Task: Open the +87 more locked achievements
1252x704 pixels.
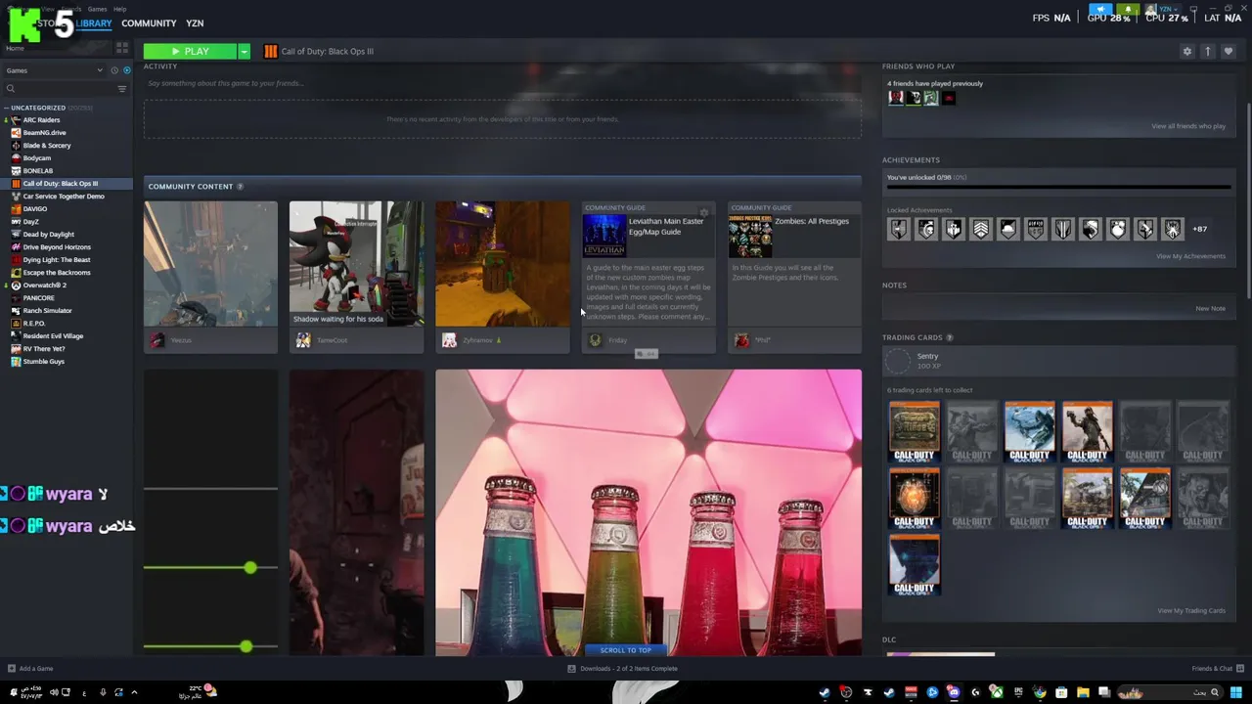Action: 1200,229
